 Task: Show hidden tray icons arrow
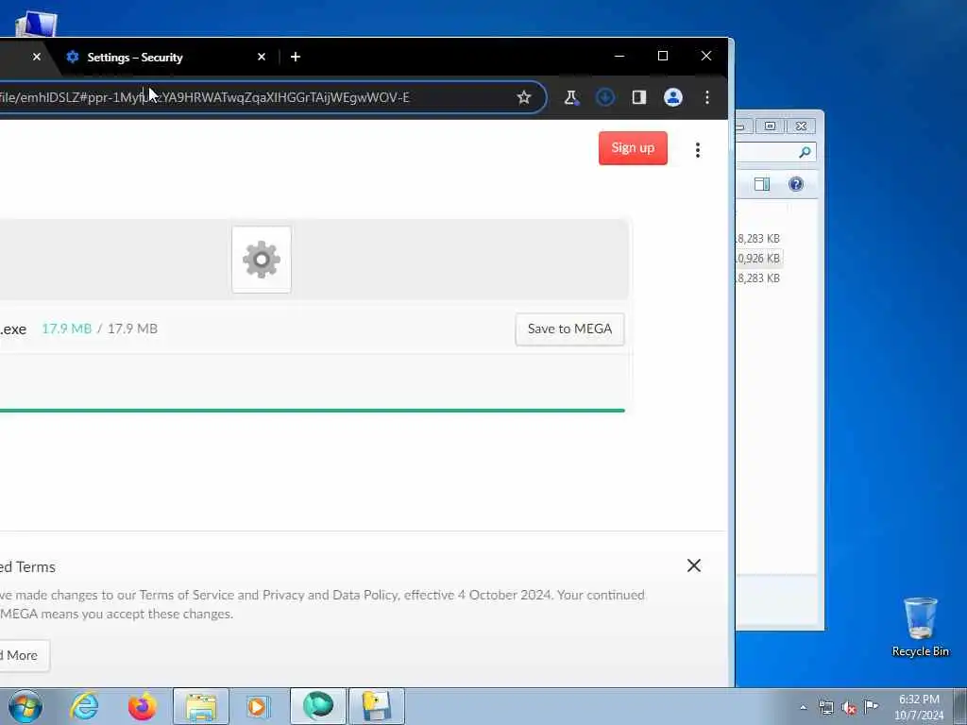(x=803, y=708)
